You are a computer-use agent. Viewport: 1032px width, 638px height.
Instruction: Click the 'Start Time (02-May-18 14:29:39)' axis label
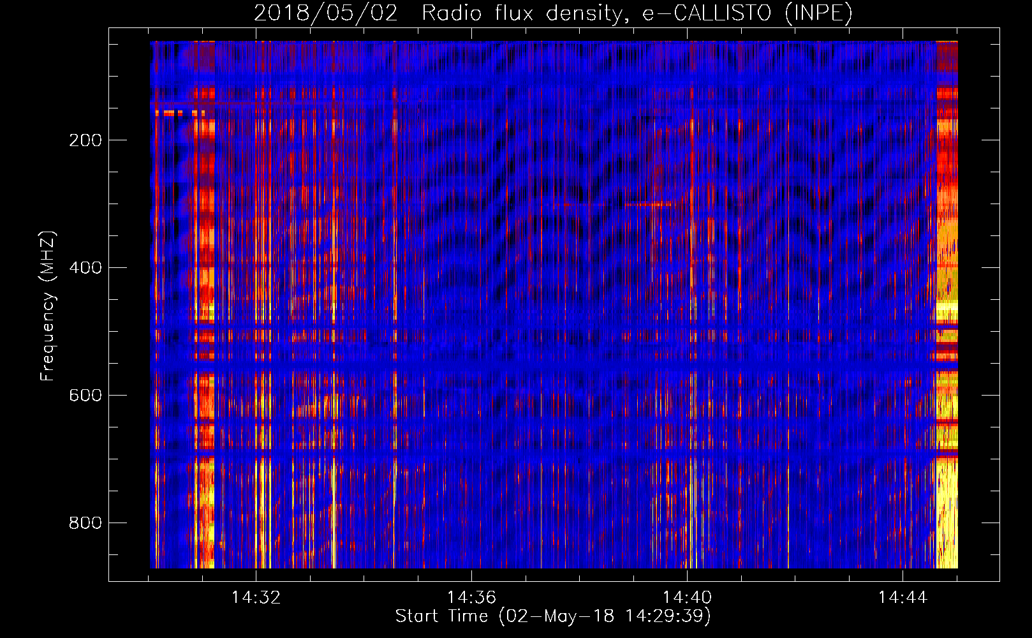point(553,616)
